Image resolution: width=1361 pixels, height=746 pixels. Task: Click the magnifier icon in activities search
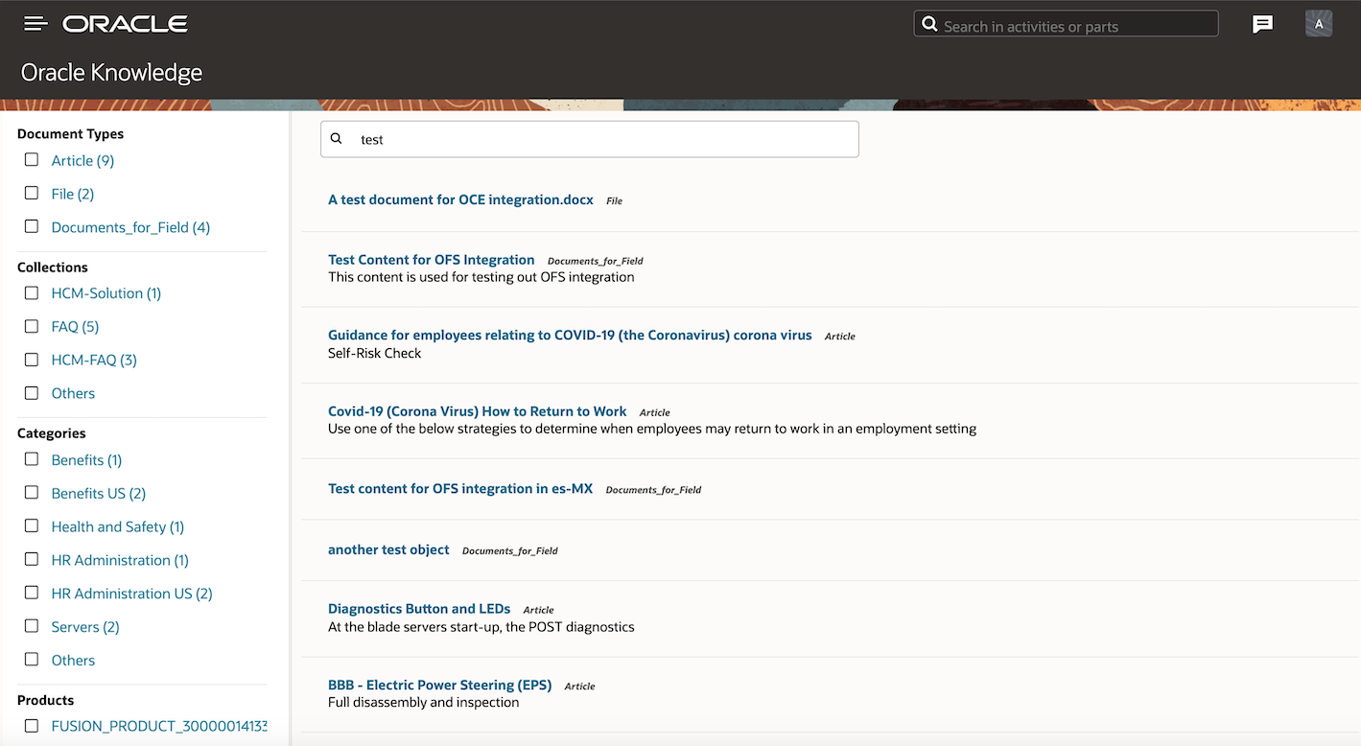(x=928, y=24)
